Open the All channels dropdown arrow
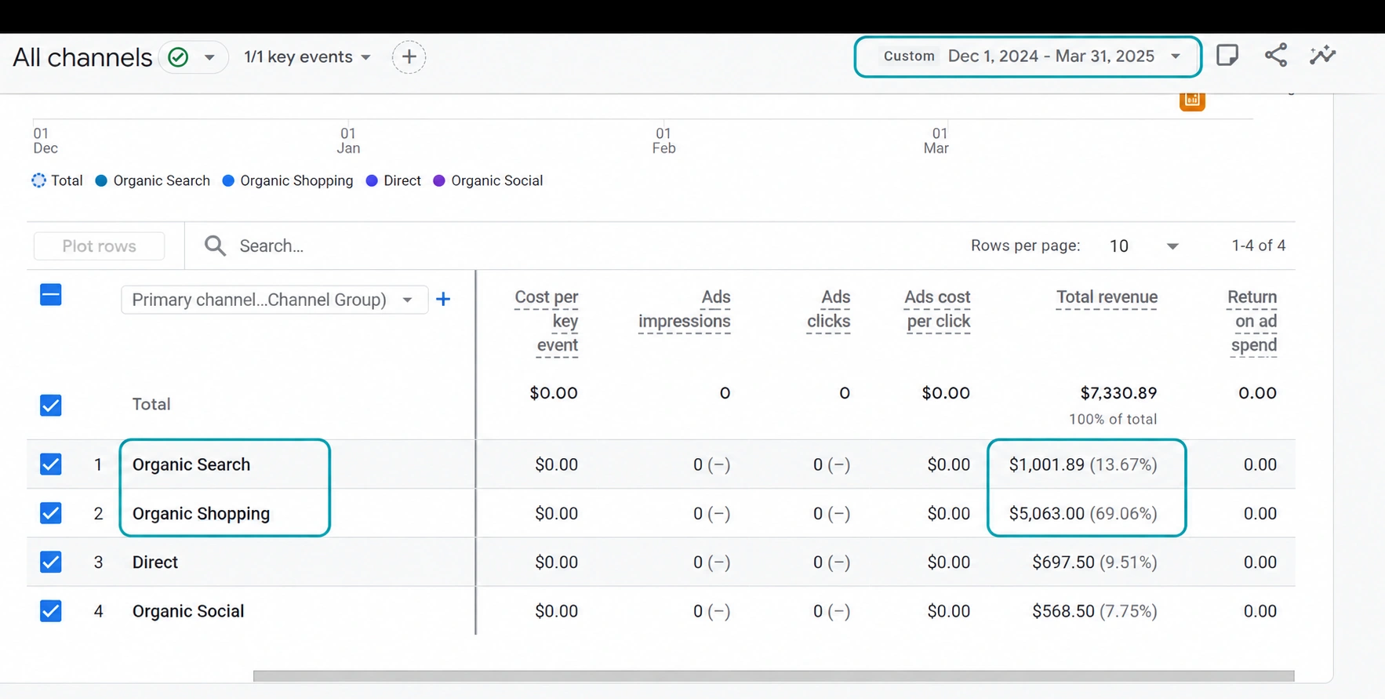Screen dimensions: 1385x699 (x=209, y=57)
